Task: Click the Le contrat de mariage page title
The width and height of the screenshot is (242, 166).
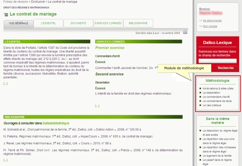Action: coord(33,14)
